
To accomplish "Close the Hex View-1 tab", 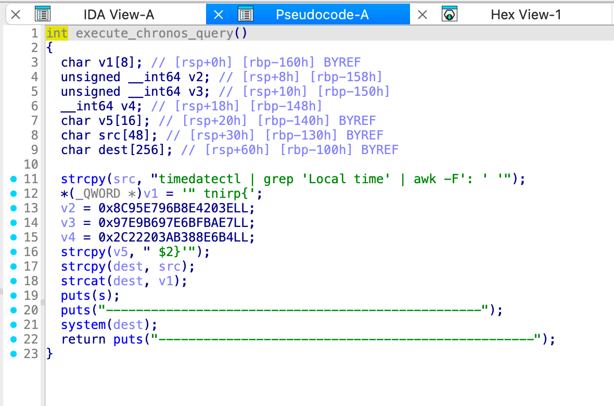I will point(423,15).
